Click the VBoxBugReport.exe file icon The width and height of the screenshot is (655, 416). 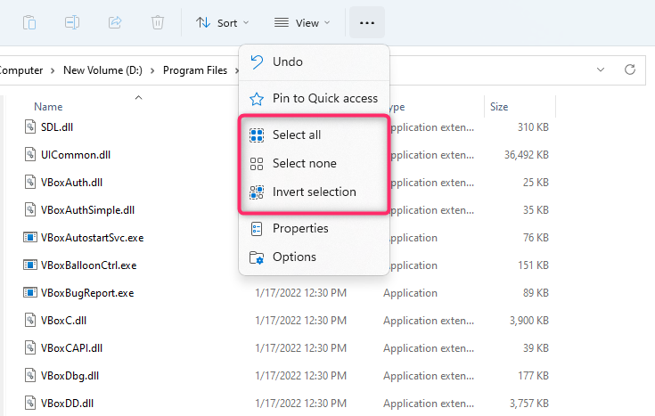(31, 292)
